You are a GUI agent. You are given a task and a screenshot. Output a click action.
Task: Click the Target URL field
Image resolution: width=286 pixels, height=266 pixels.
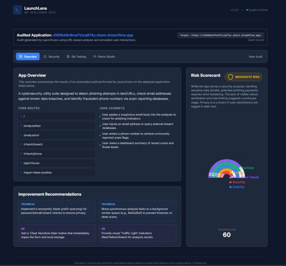(x=221, y=35)
